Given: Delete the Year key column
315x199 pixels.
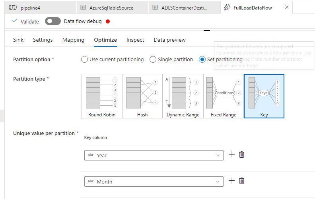Looking at the screenshot, I should click(241, 155).
